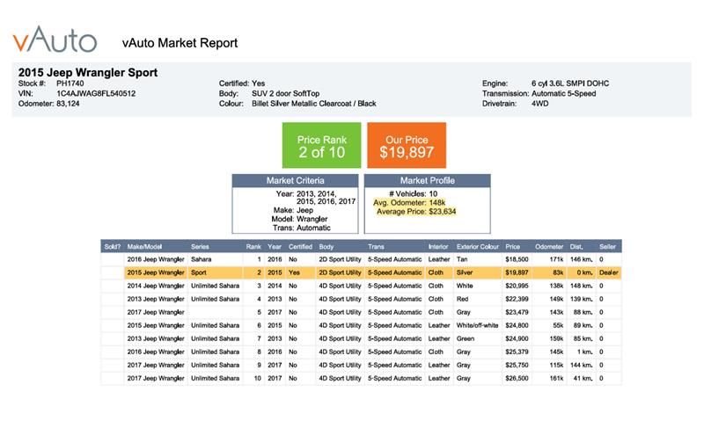The height and width of the screenshot is (421, 704).
Task: Click Make: Jeep in Market Criteria
Action: point(293,210)
